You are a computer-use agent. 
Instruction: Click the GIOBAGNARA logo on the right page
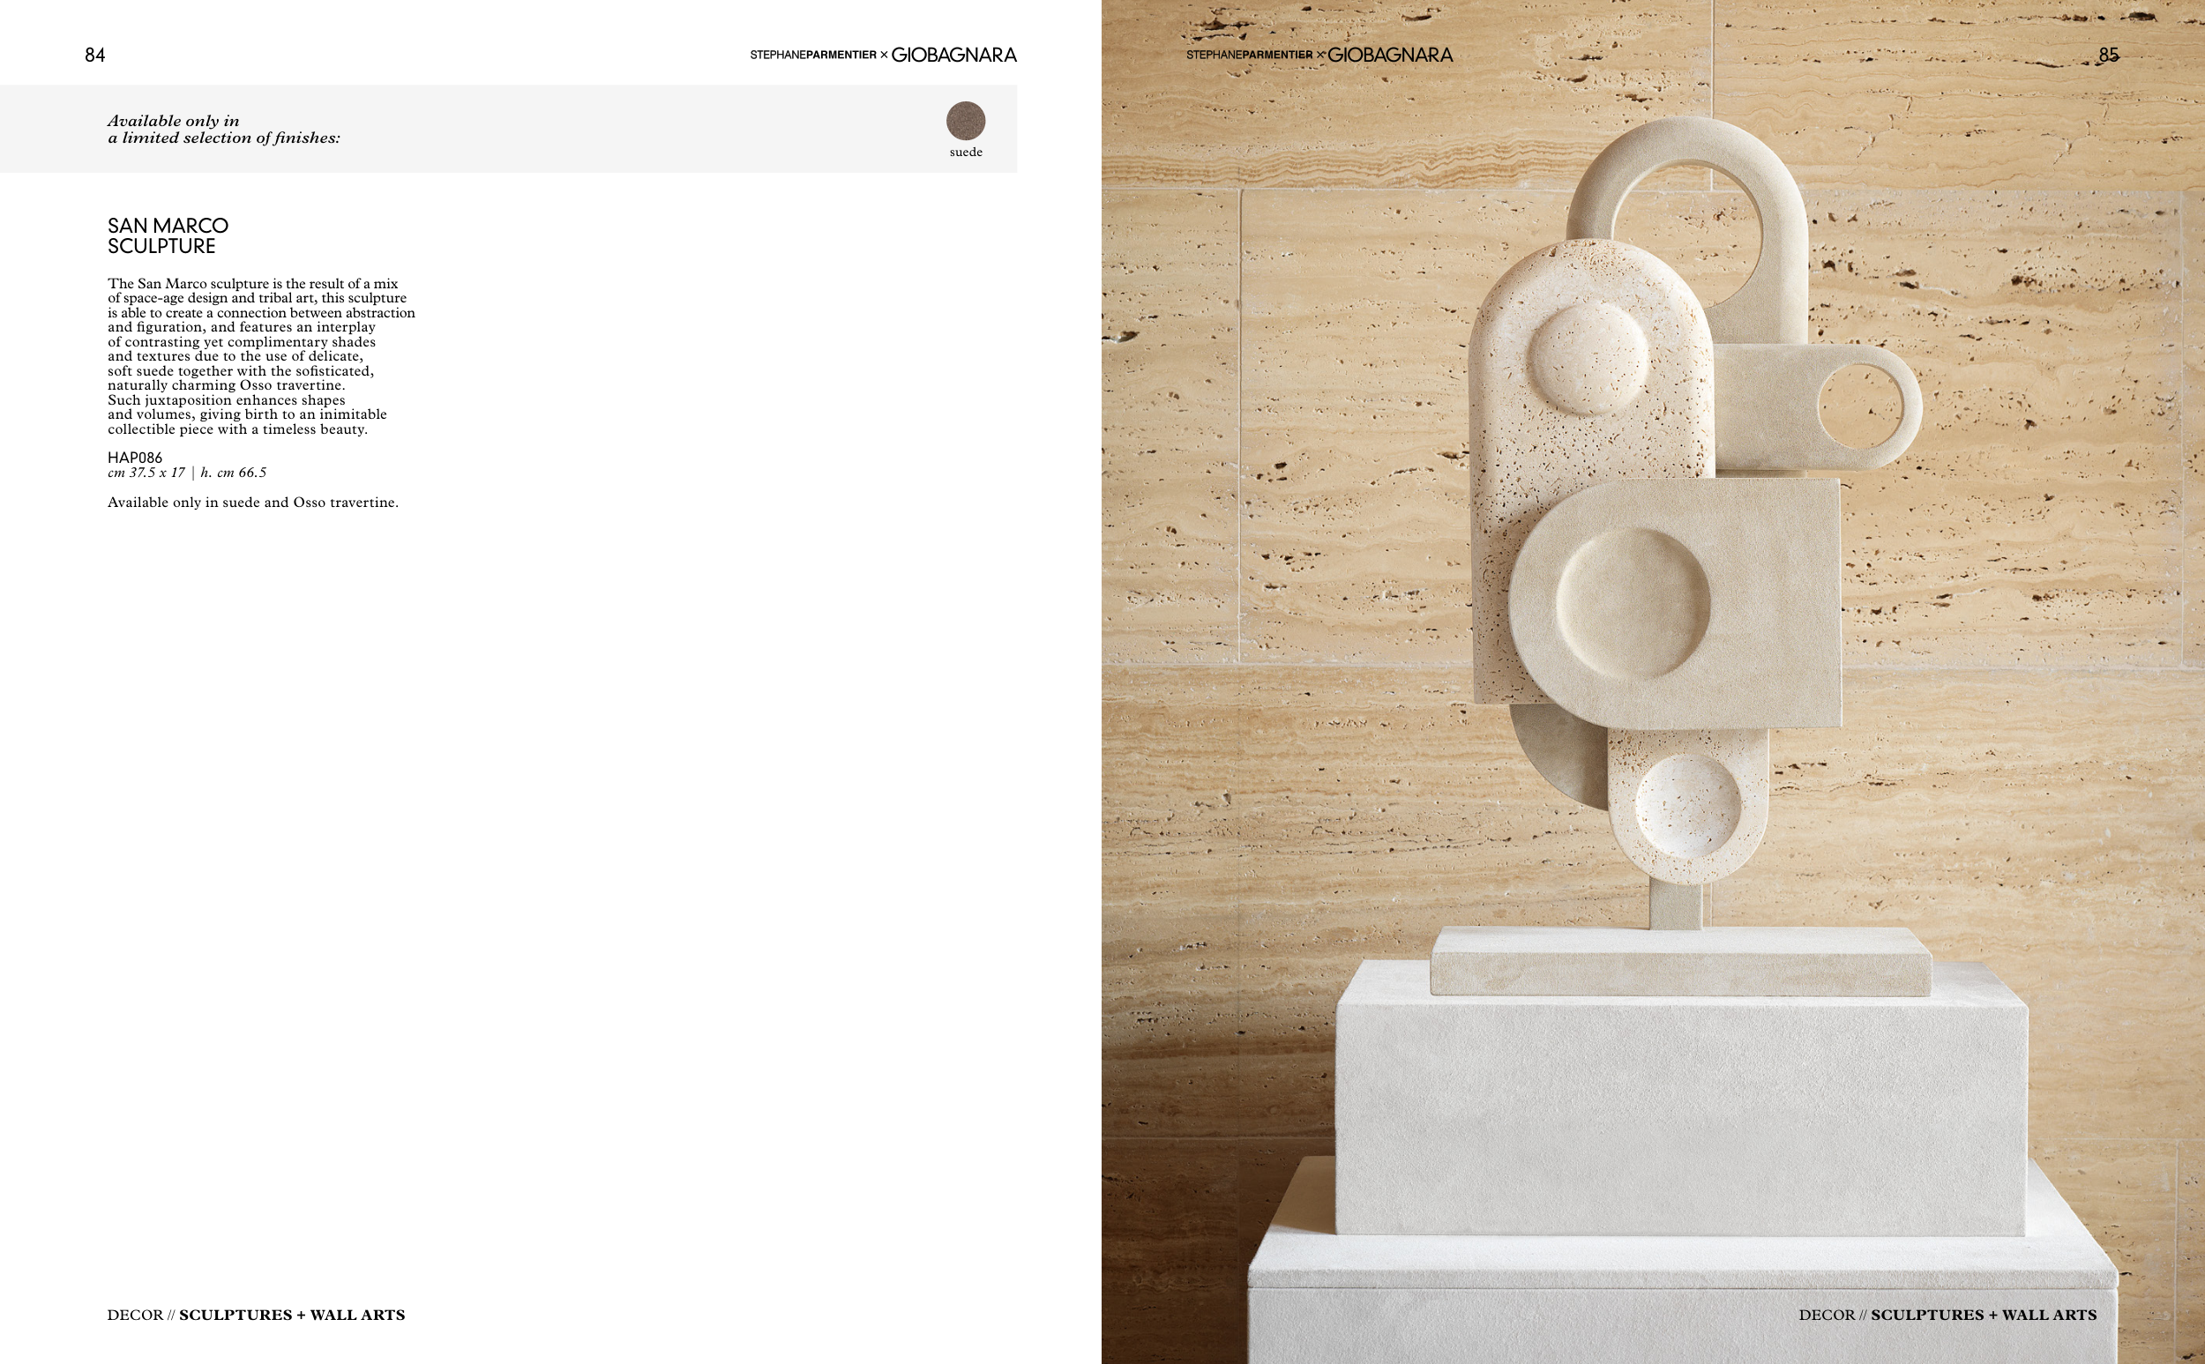coord(1390,55)
